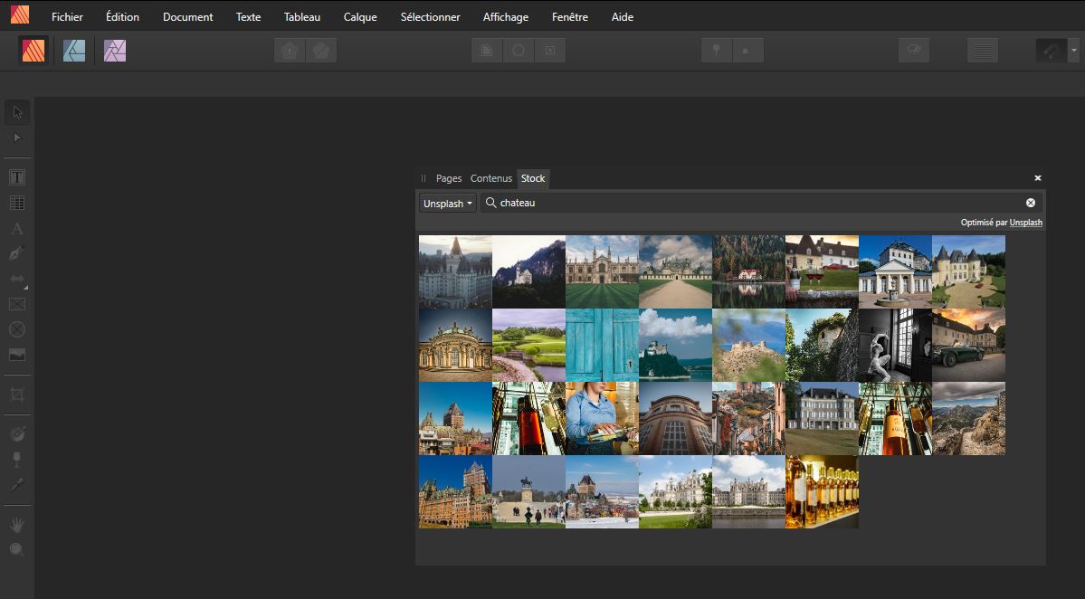Viewport: 1085px width, 599px height.
Task: Select the Picture Frame Rectangle tool
Action: coord(17,304)
